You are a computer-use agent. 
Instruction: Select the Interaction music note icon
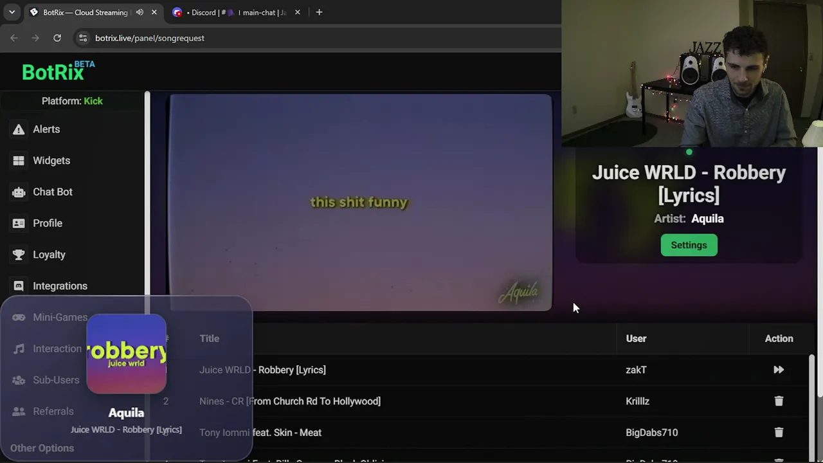[x=19, y=349]
